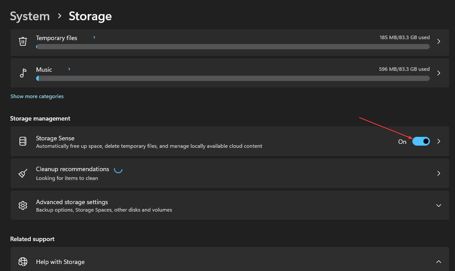455x271 pixels.
Task: Click the broom icon for Cleanup recommendations
Action: click(22, 173)
